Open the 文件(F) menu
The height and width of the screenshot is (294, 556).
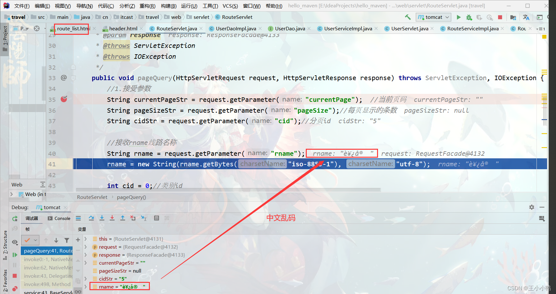[x=22, y=6]
